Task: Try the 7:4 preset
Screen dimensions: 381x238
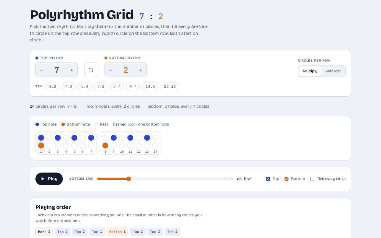Action: (117, 87)
